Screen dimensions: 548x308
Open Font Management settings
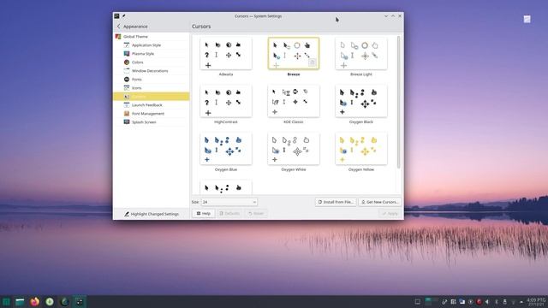151,114
